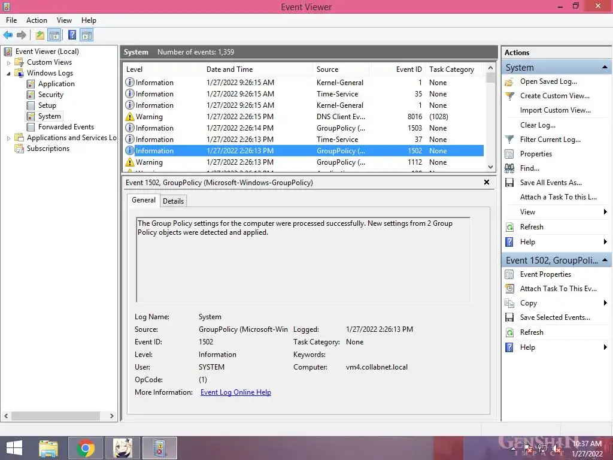Viewport: 613px width, 460px height.
Task: Select the GroupPolicy 1503 Information row
Action: [304, 128]
